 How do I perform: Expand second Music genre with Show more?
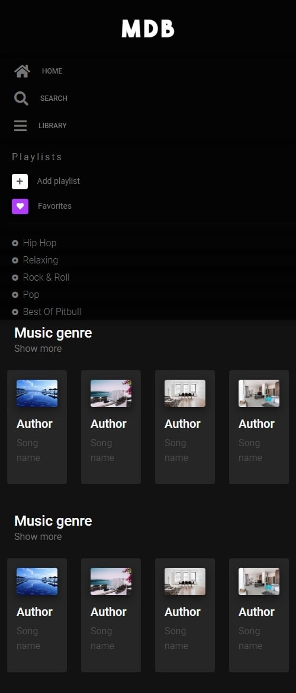[x=38, y=536]
